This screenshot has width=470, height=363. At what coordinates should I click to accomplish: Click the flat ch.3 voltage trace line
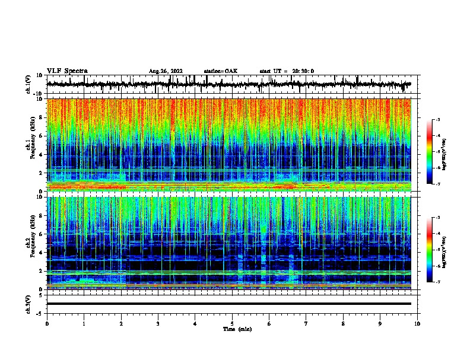pyautogui.click(x=229, y=304)
